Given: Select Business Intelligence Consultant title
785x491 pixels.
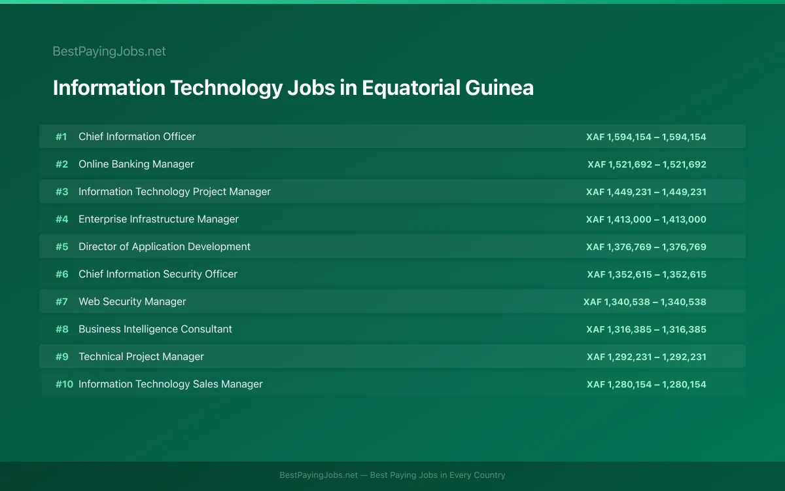Looking at the screenshot, I should (x=155, y=329).
